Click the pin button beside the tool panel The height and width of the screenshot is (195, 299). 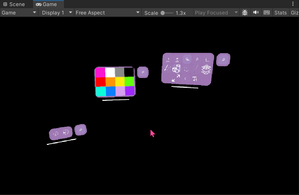(223, 60)
